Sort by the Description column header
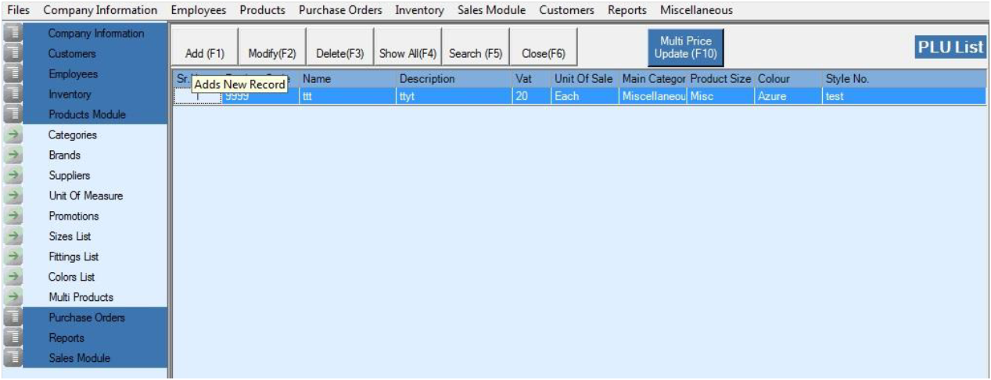The image size is (991, 380). (426, 79)
